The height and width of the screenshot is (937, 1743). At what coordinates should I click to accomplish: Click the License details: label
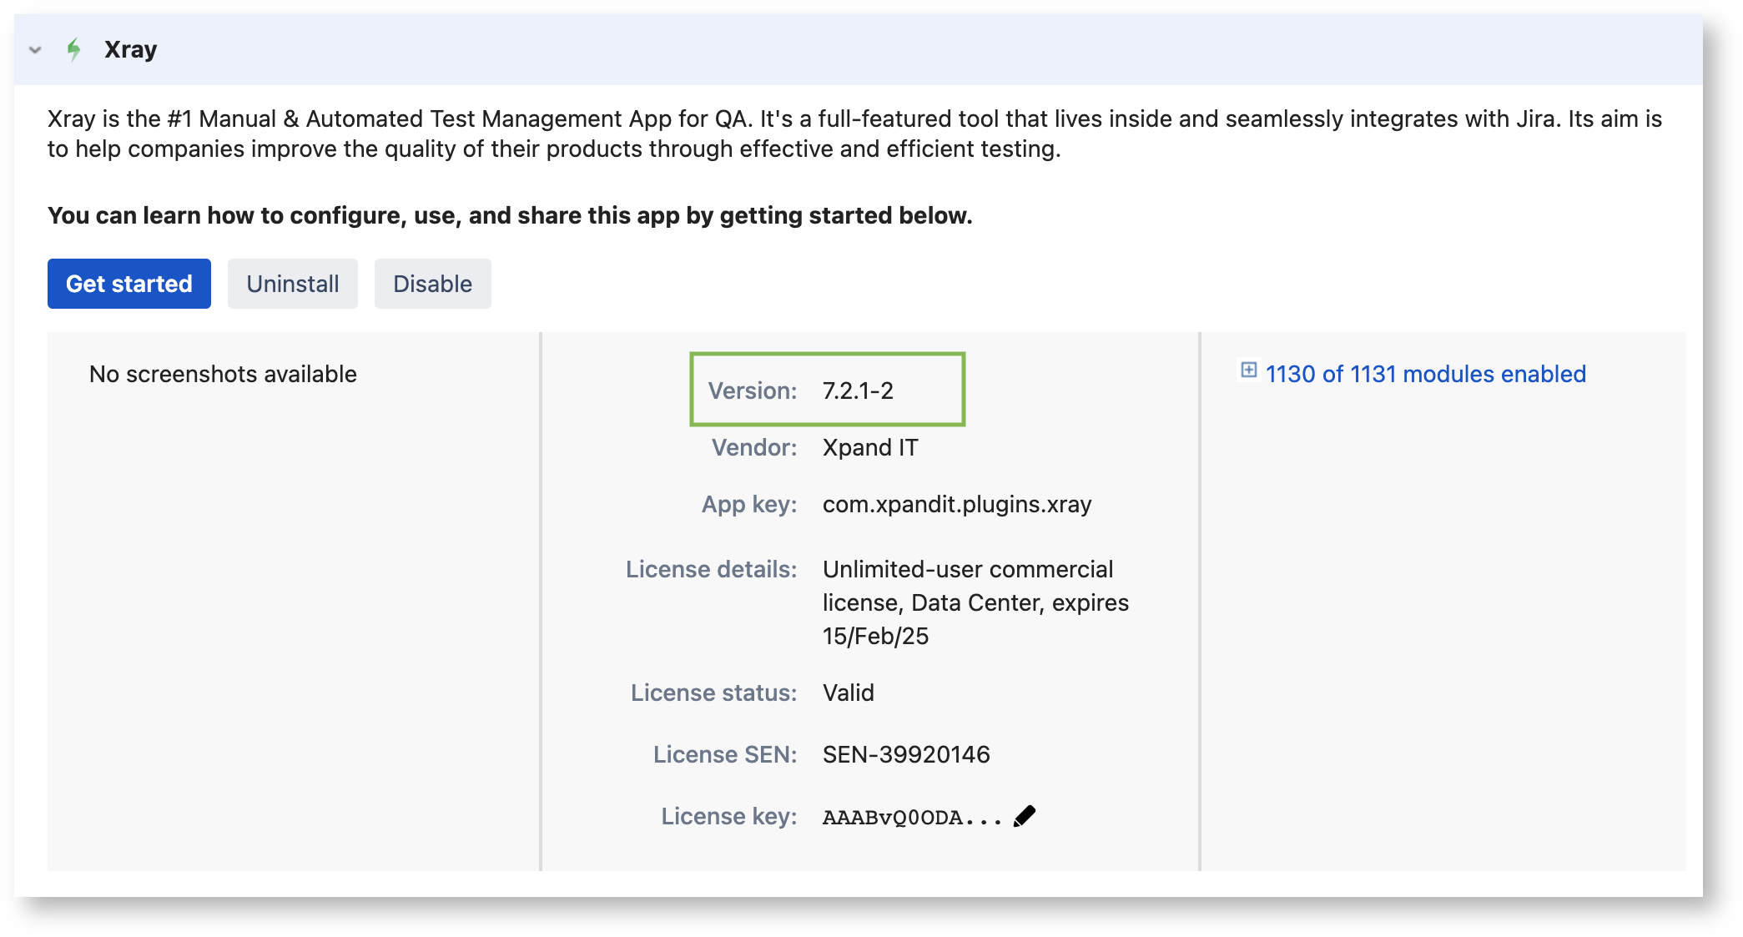coord(712,570)
